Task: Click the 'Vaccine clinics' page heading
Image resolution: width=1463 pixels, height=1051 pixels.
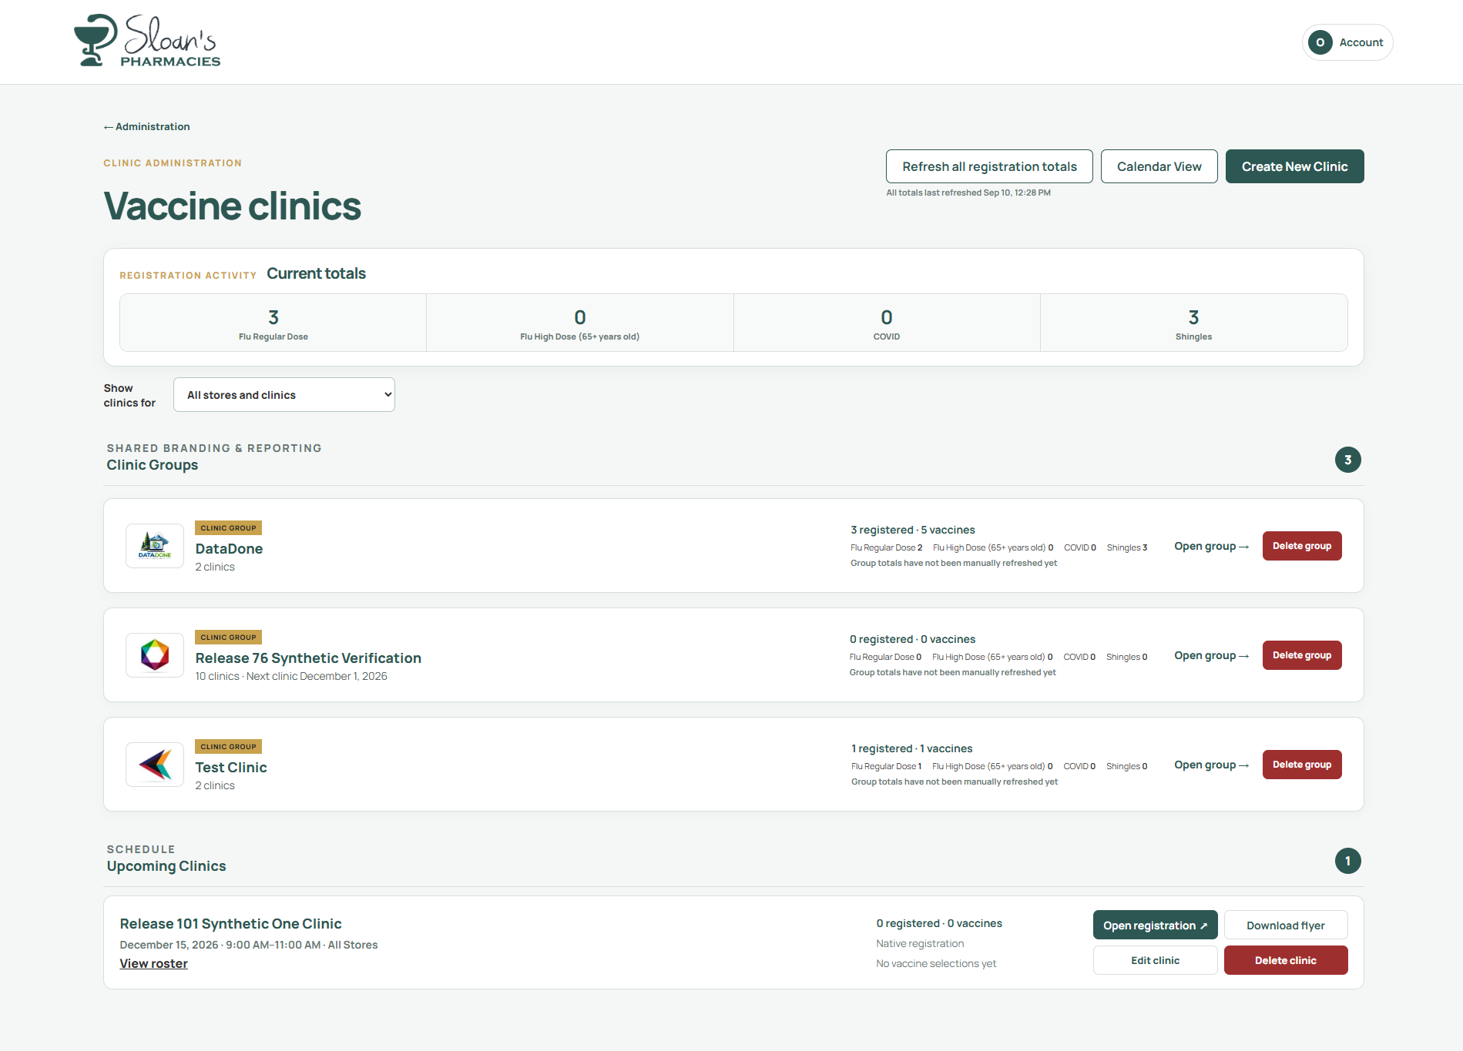Action: click(x=233, y=206)
